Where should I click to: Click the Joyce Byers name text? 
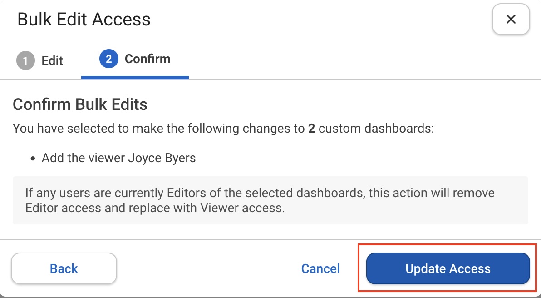point(162,158)
